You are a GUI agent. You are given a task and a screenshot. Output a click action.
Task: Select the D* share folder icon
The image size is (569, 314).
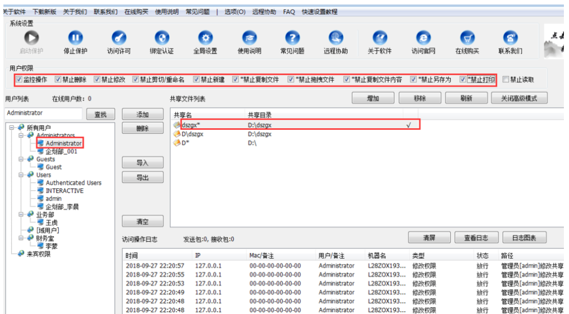[x=177, y=143]
